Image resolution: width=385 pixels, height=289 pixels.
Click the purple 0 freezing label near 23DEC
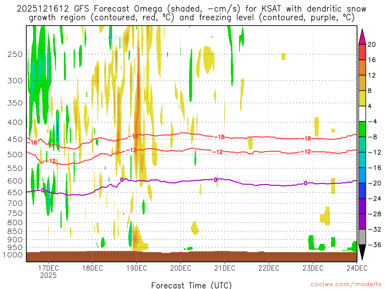(x=305, y=183)
